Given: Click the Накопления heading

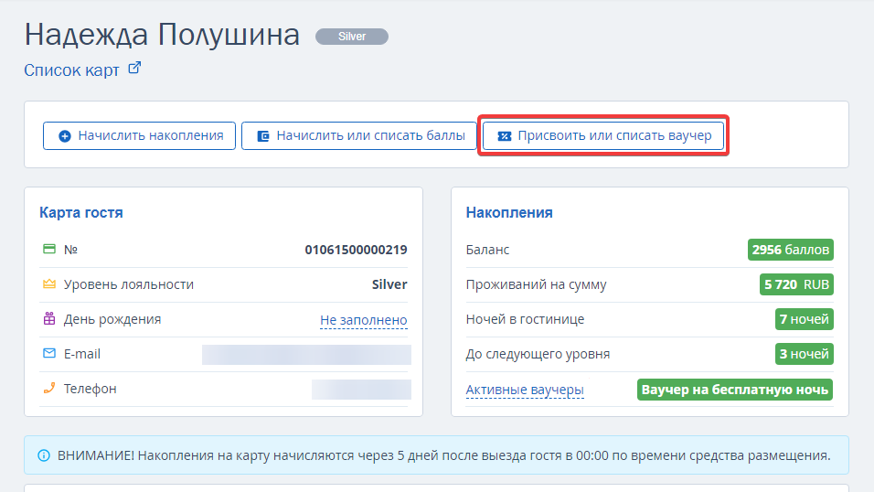Looking at the screenshot, I should [x=509, y=212].
